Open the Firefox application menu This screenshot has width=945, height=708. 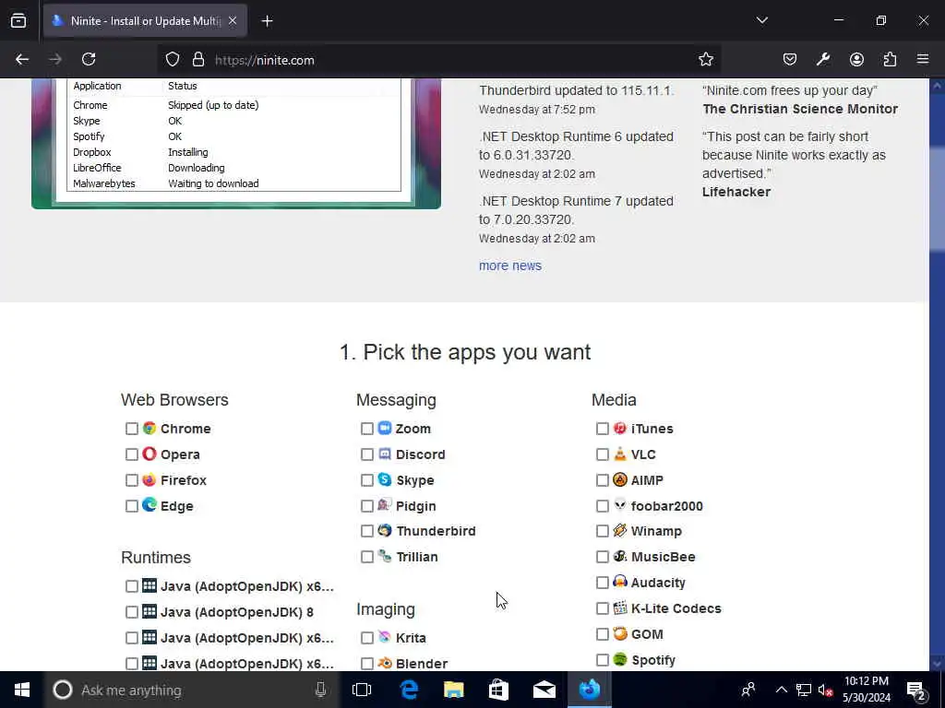(923, 60)
